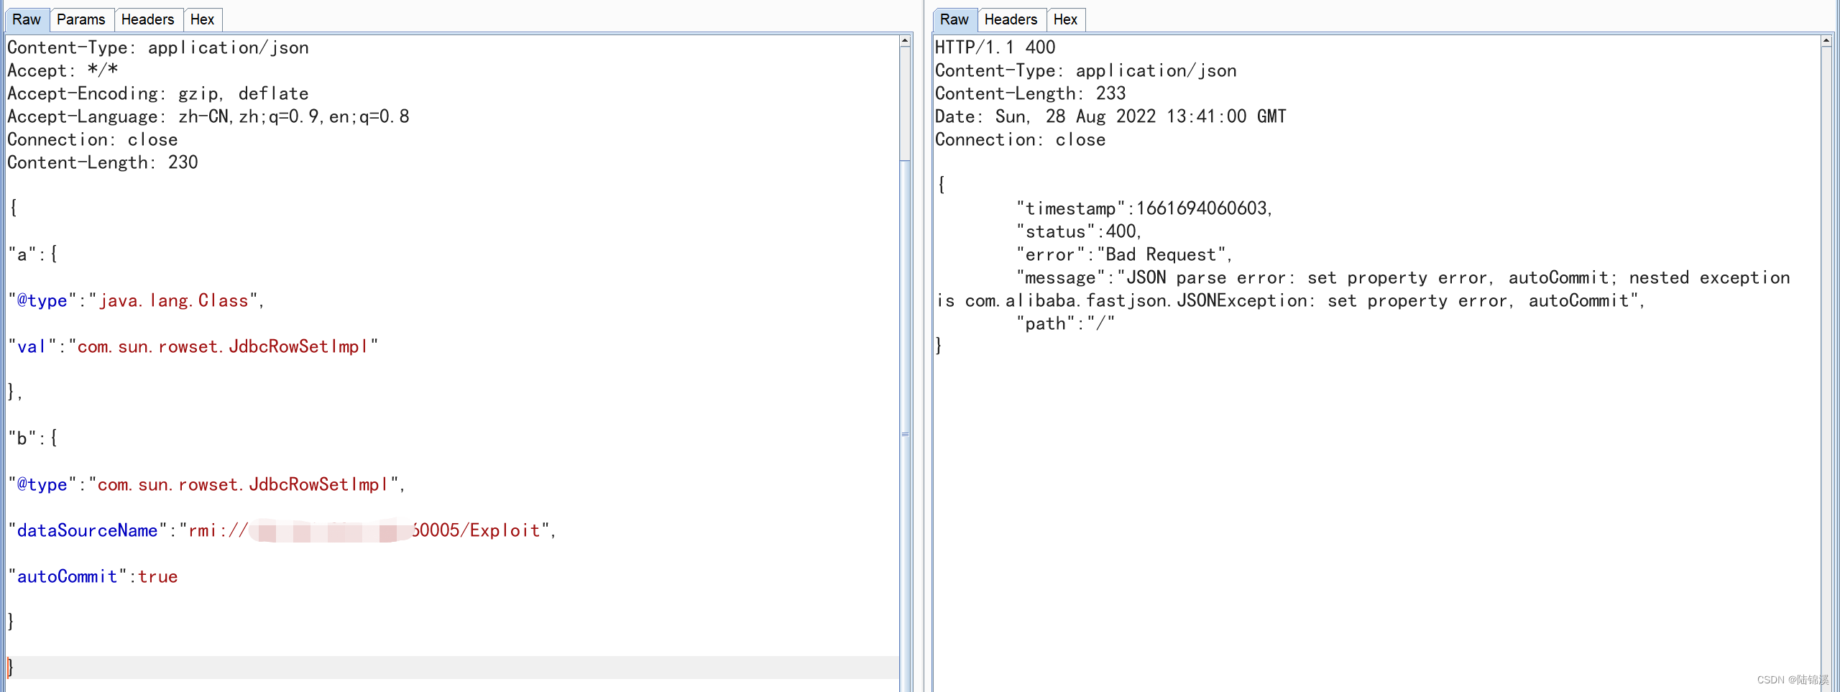Open the request Hex tab
Image resolution: width=1840 pixels, height=692 pixels.
(x=202, y=19)
